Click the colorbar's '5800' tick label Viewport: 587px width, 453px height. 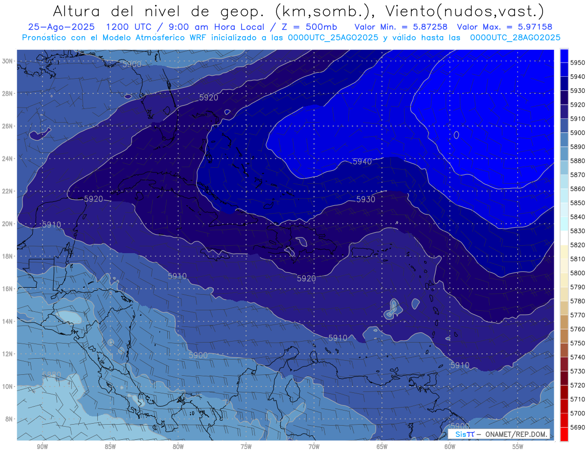[578, 273]
